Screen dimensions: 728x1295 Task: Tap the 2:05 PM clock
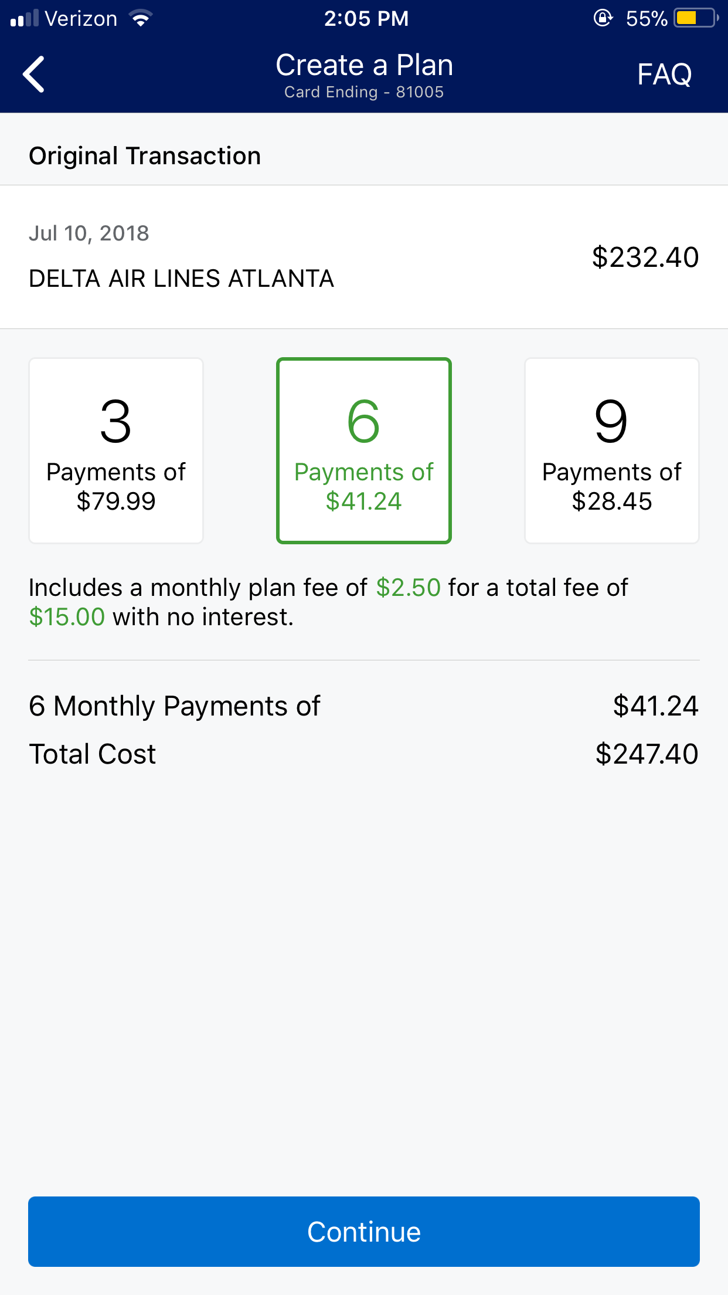click(366, 19)
